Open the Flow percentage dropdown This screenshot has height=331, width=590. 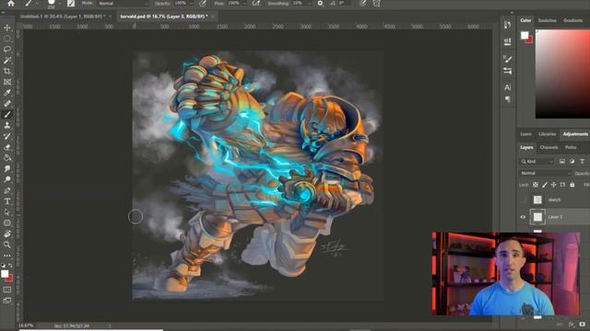[x=244, y=4]
